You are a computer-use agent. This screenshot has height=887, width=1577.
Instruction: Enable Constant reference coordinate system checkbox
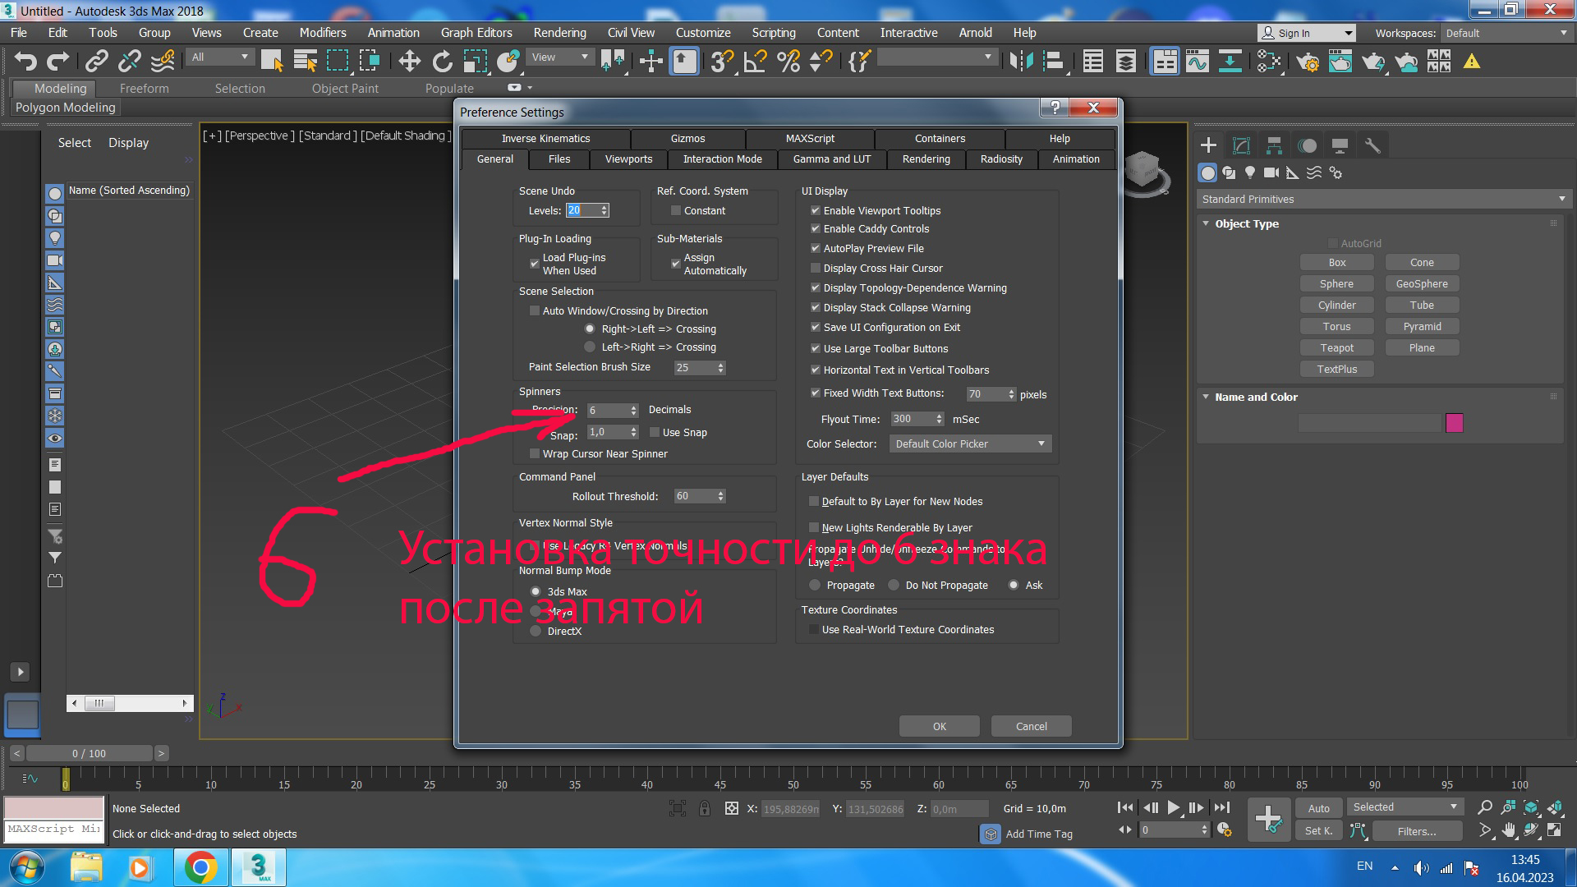point(676,211)
